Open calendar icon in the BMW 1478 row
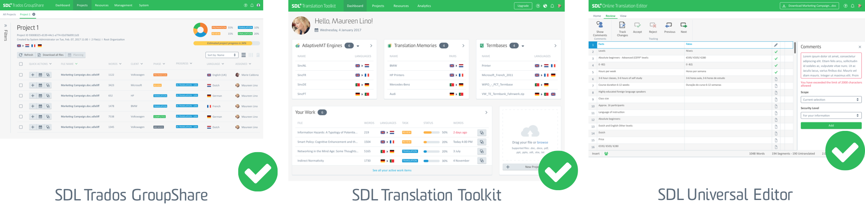 40,106
